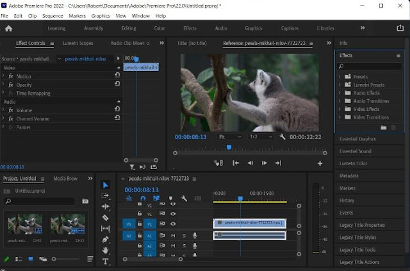This screenshot has width=410, height=271.
Task: Open the History panel
Action: click(347, 201)
